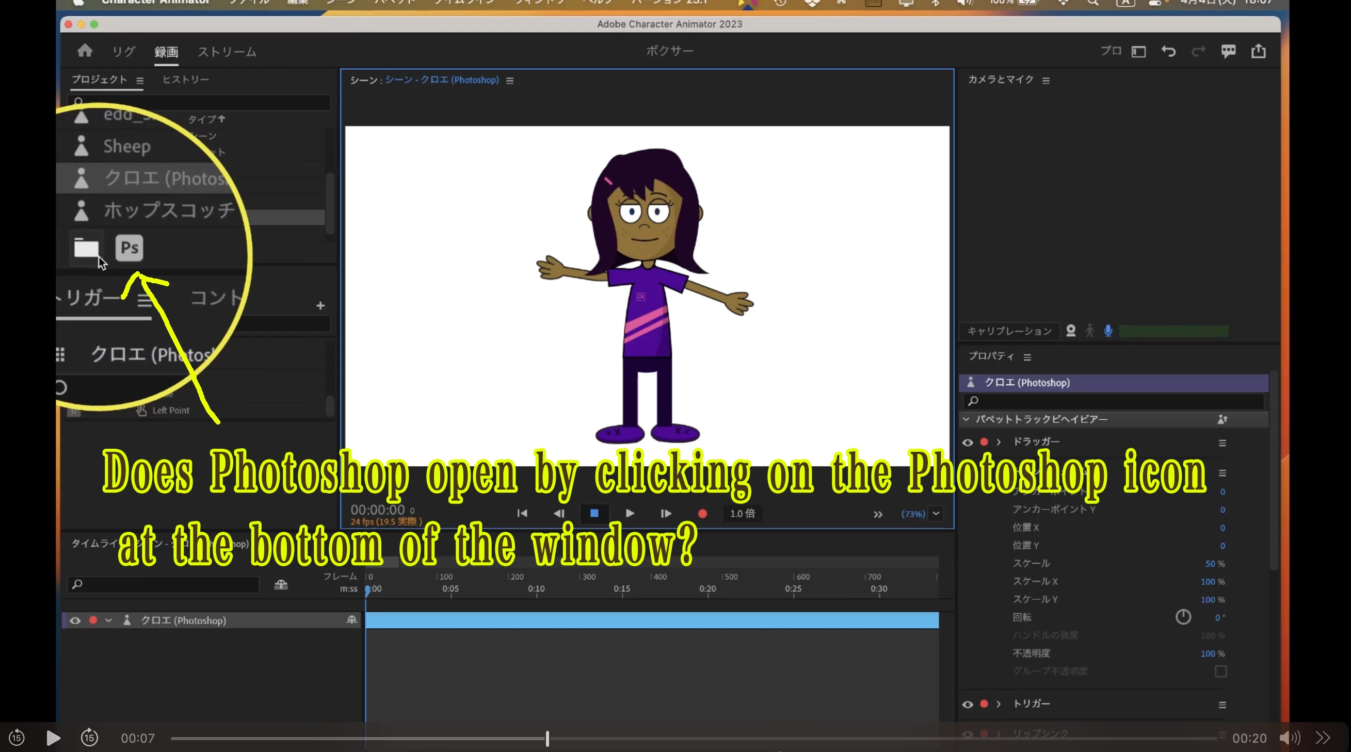This screenshot has height=752, width=1351.
Task: Click the 1.0 倍 playback speed button
Action: pos(743,514)
